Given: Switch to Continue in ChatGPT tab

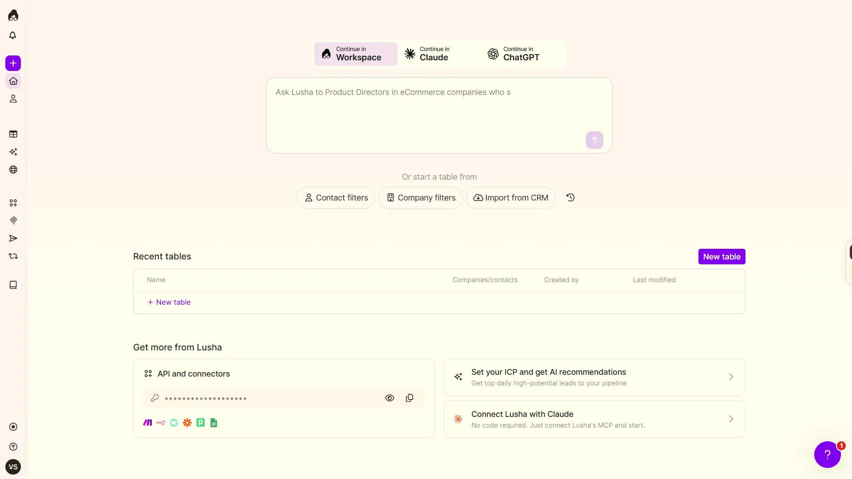Looking at the screenshot, I should tap(524, 54).
